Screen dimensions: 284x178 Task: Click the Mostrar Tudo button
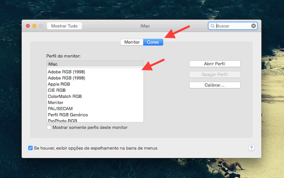pos(64,26)
